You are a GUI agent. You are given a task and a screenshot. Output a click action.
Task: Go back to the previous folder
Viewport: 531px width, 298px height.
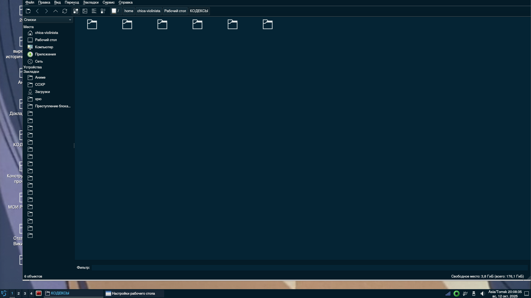click(x=37, y=11)
